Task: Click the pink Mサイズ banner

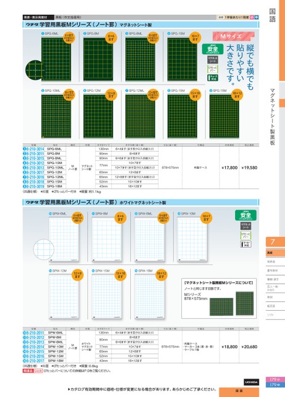Action: click(x=233, y=36)
